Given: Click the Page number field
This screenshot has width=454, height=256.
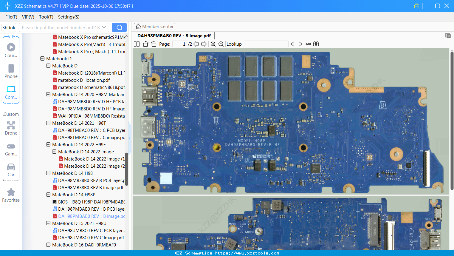Looking at the screenshot, I should [x=179, y=44].
